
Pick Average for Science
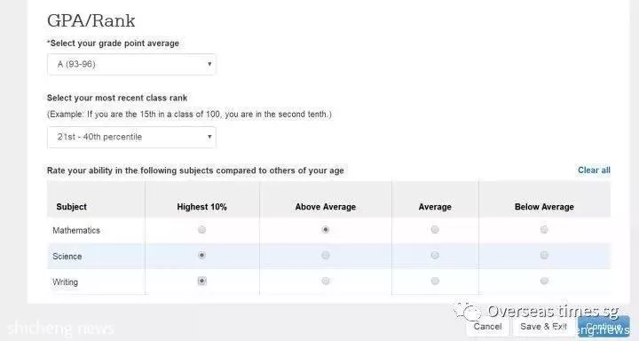point(435,256)
